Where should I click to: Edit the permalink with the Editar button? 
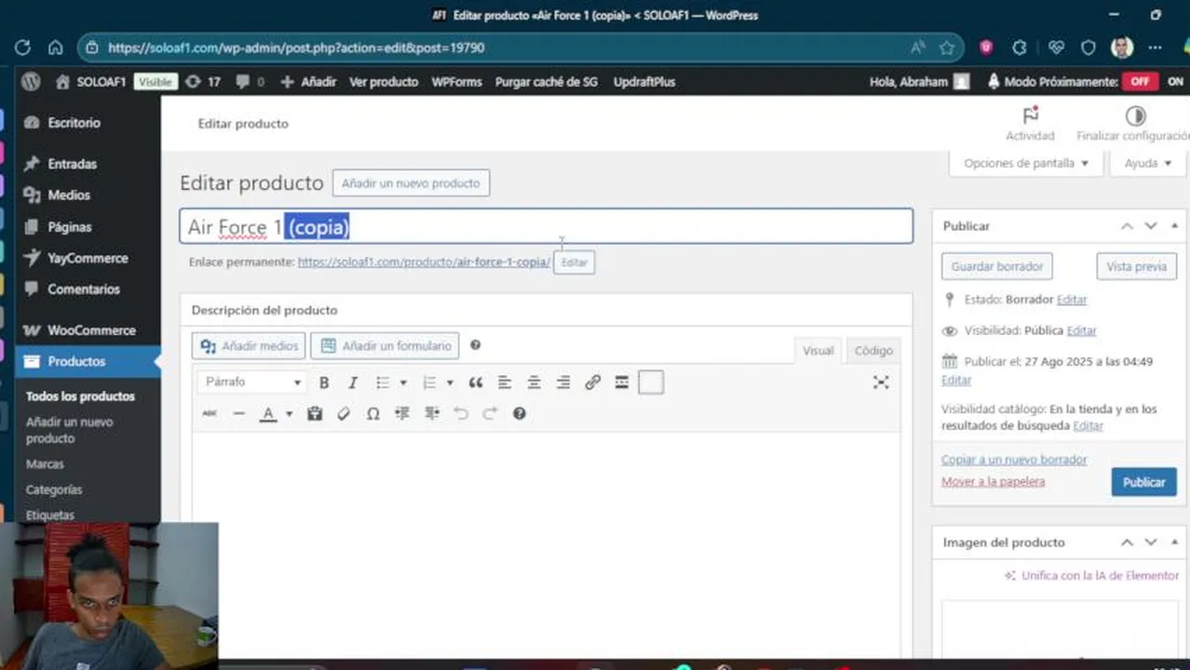575,262
